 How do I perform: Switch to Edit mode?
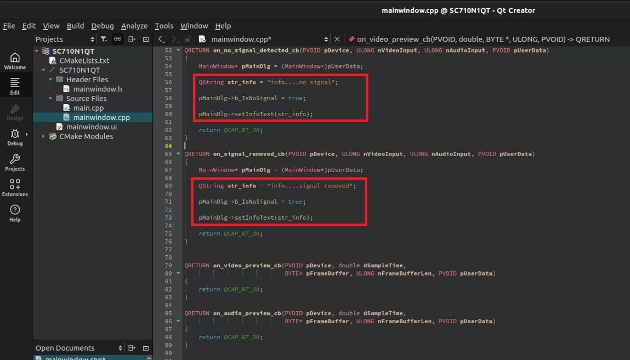pos(15,86)
